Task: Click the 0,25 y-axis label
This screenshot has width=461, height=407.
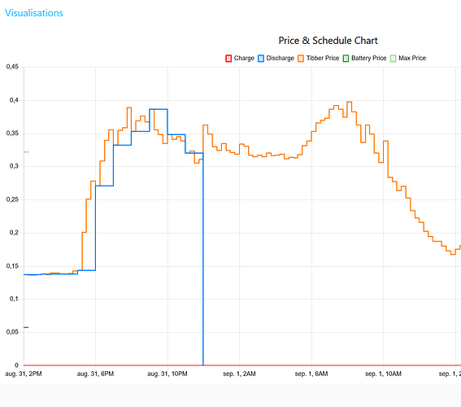Action: pos(12,199)
